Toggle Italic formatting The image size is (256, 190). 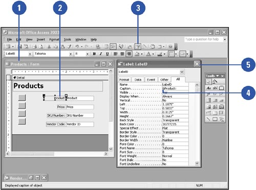pos(101,54)
